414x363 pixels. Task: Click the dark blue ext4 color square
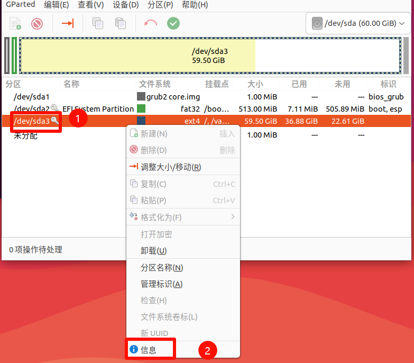pyautogui.click(x=141, y=121)
